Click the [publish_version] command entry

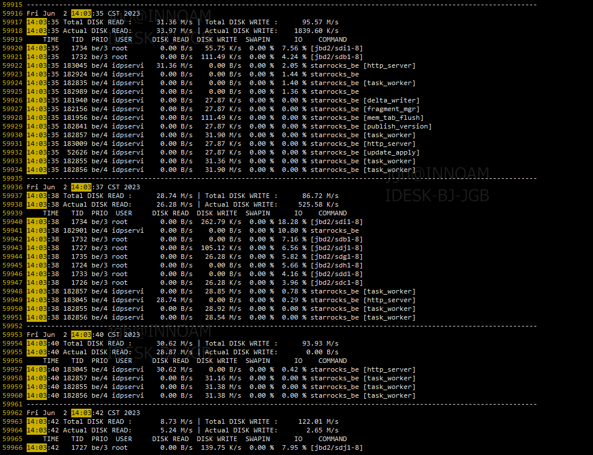pyautogui.click(x=397, y=126)
